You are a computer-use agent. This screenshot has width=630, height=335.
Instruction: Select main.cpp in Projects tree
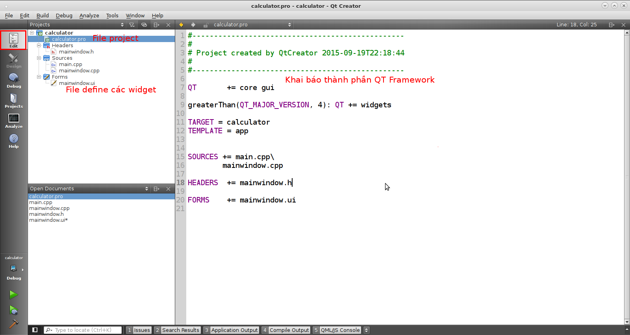coord(70,64)
